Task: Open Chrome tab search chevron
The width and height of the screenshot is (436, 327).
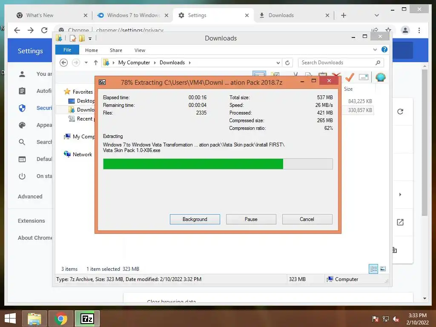Action: 377,15
